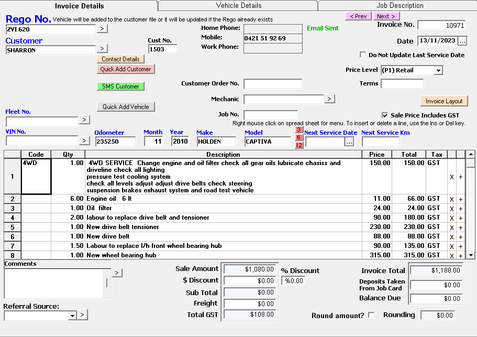Image resolution: width=477 pixels, height=337 pixels.
Task: Set next service to 12 months
Action: point(299,145)
